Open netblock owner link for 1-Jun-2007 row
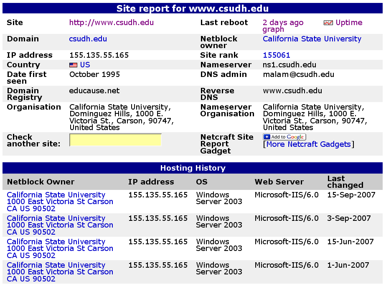 (60, 272)
